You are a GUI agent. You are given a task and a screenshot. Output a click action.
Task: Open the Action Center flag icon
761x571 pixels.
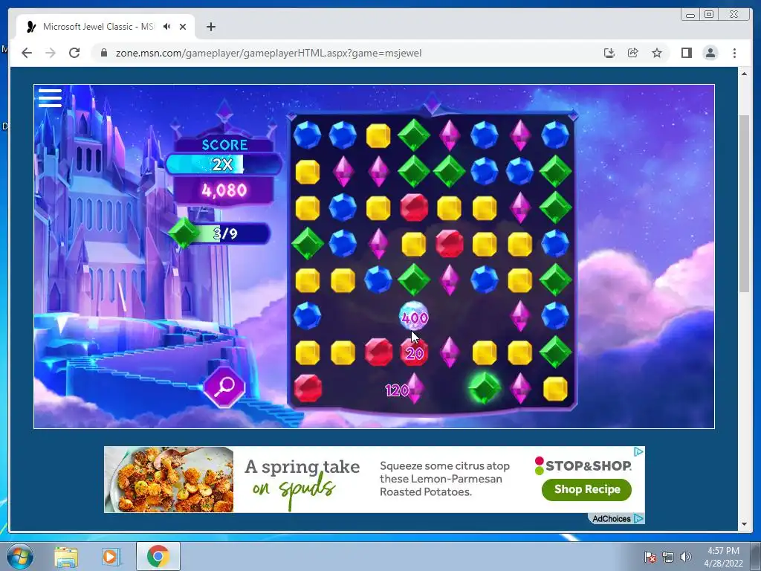[x=650, y=557]
